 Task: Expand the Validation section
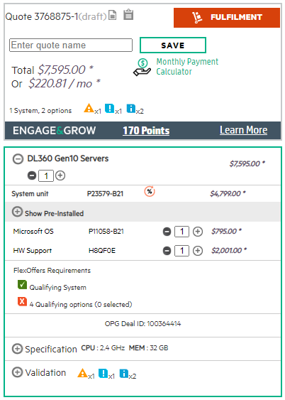point(17,372)
